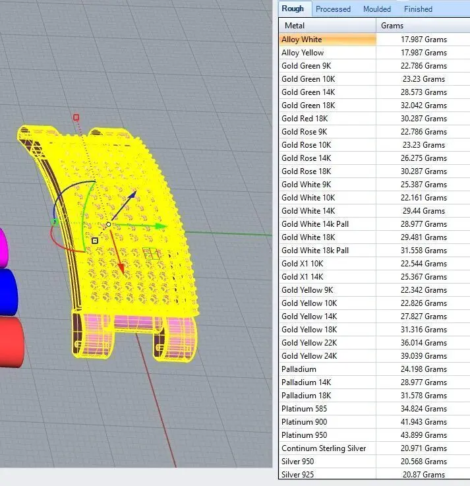Select the Continum Sterling Silver row
Screen dimensions: 470x486
[x=374, y=448]
